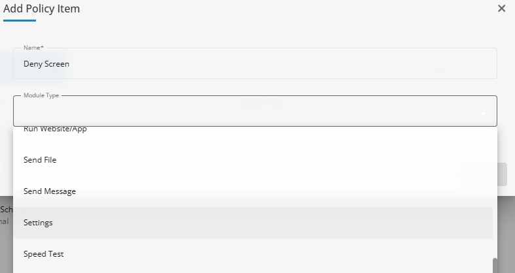Close the Add Policy Item dialog
The height and width of the screenshot is (273, 515).
[501, 8]
